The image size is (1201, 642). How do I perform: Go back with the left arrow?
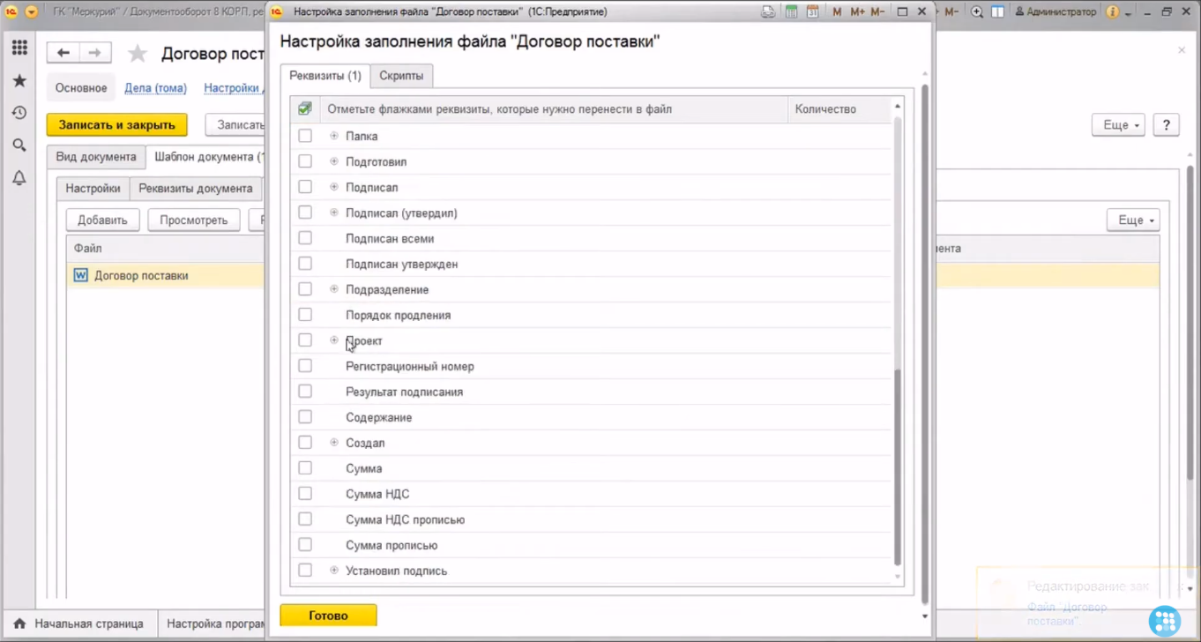pyautogui.click(x=63, y=53)
